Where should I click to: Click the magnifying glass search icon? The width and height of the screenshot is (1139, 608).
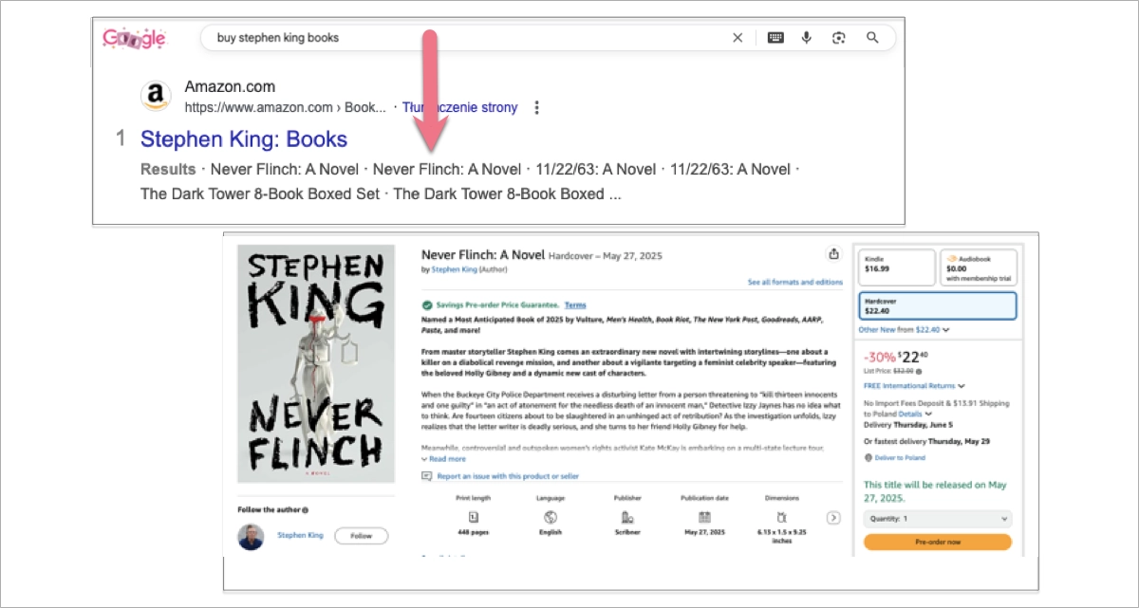coord(871,37)
